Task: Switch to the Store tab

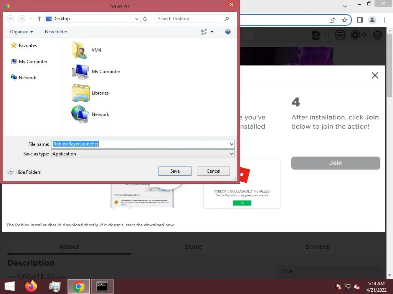Action: pos(193,247)
